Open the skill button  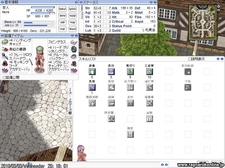62,22
